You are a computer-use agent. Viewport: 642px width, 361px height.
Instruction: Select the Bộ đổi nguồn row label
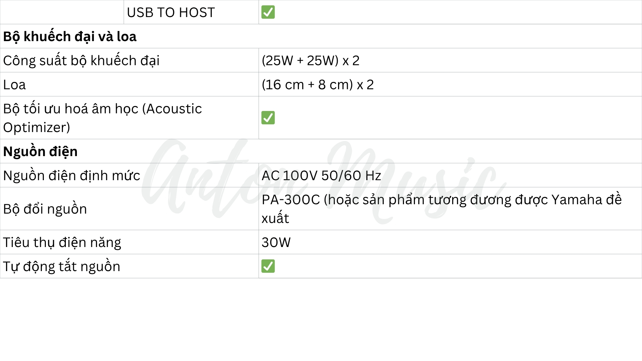point(45,209)
